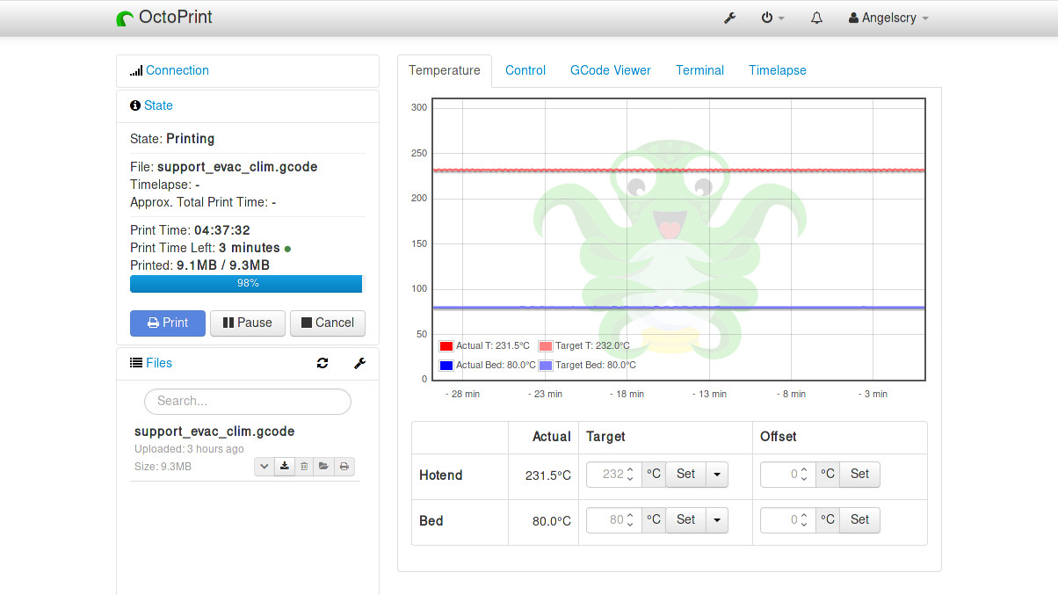The width and height of the screenshot is (1058, 595).
Task: Open the Terminal tab
Action: click(699, 70)
